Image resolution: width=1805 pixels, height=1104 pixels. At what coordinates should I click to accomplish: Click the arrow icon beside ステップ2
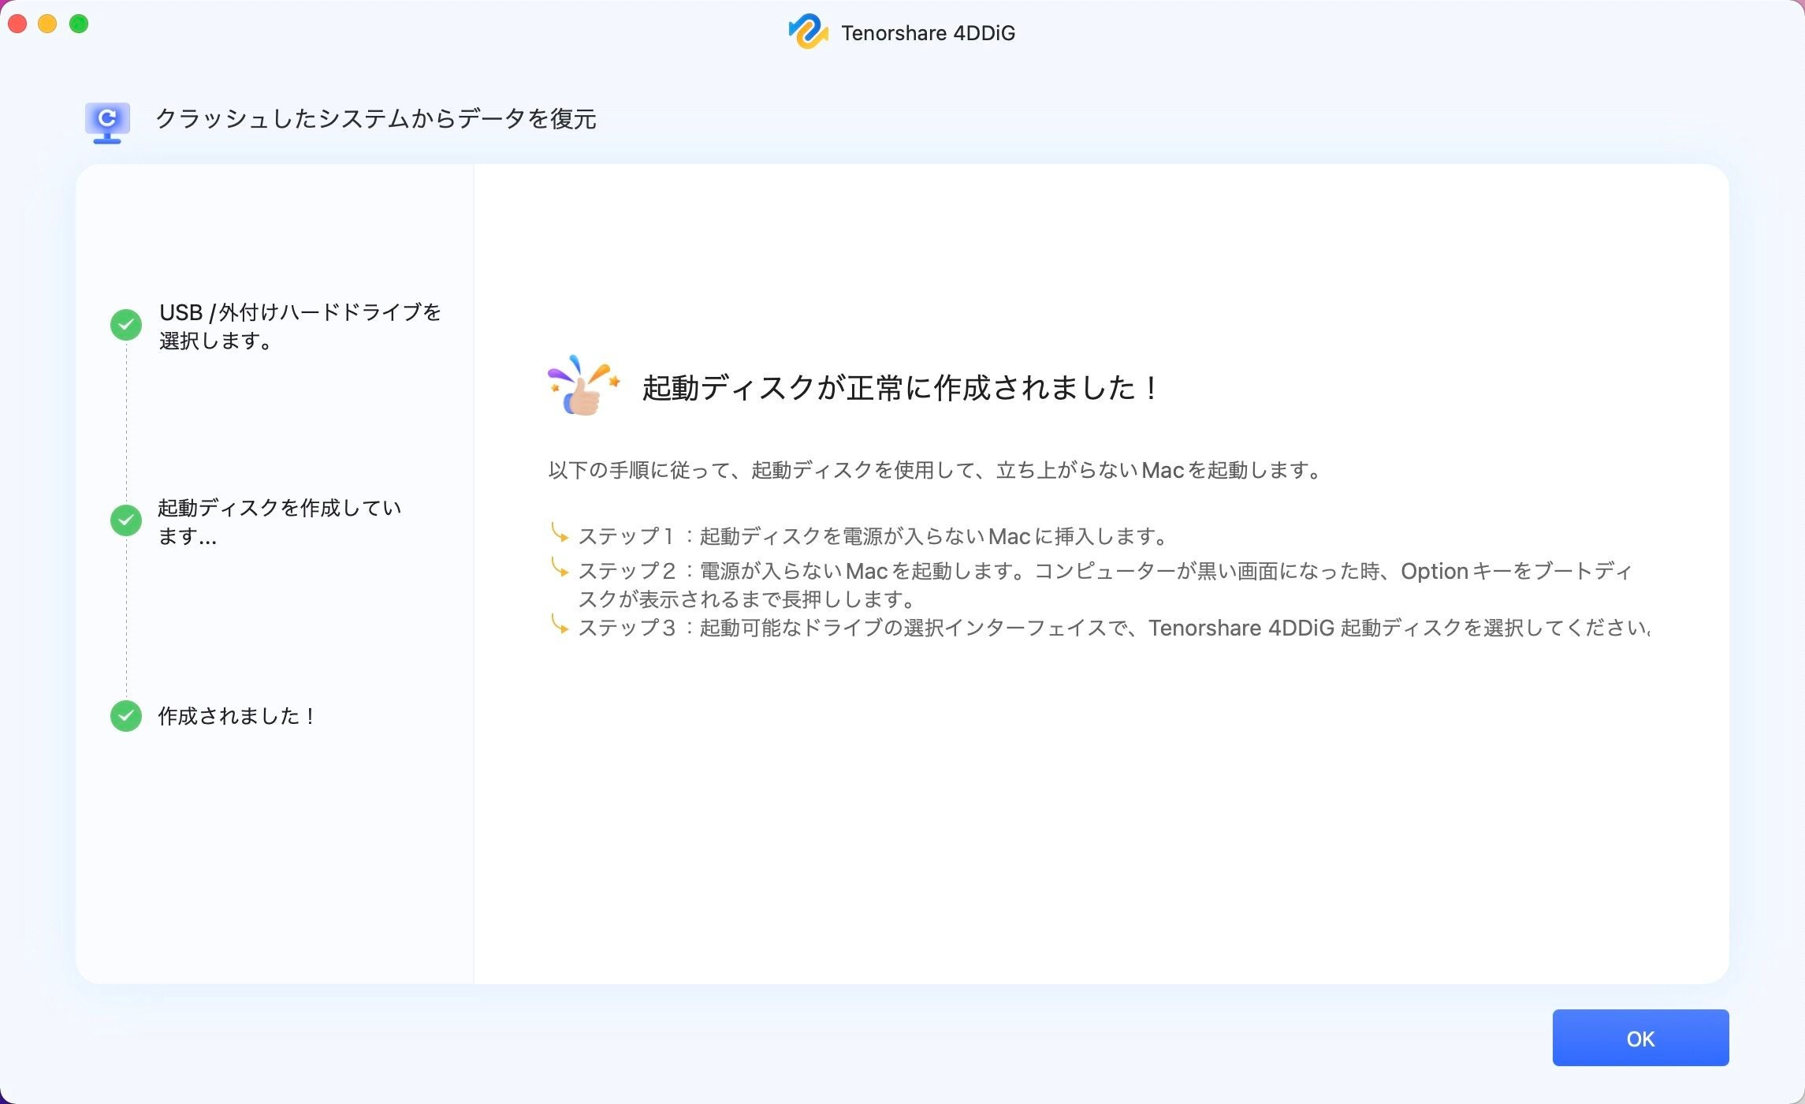point(559,569)
